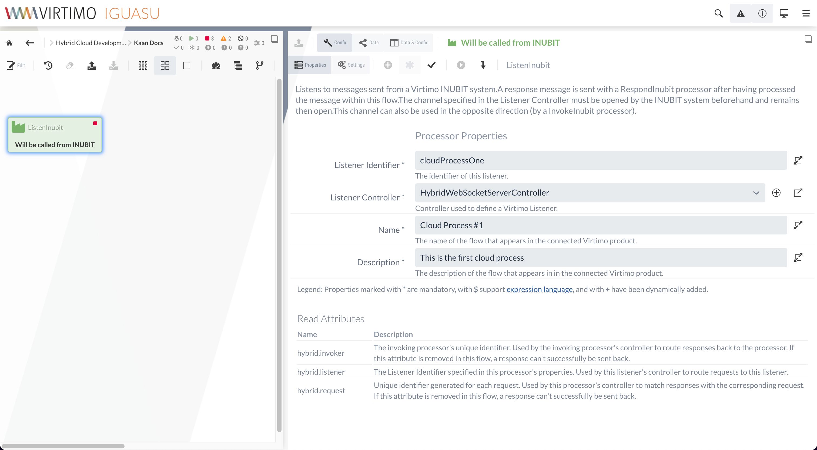This screenshot has height=450, width=817.
Task: Click the branch version control icon
Action: 259,65
